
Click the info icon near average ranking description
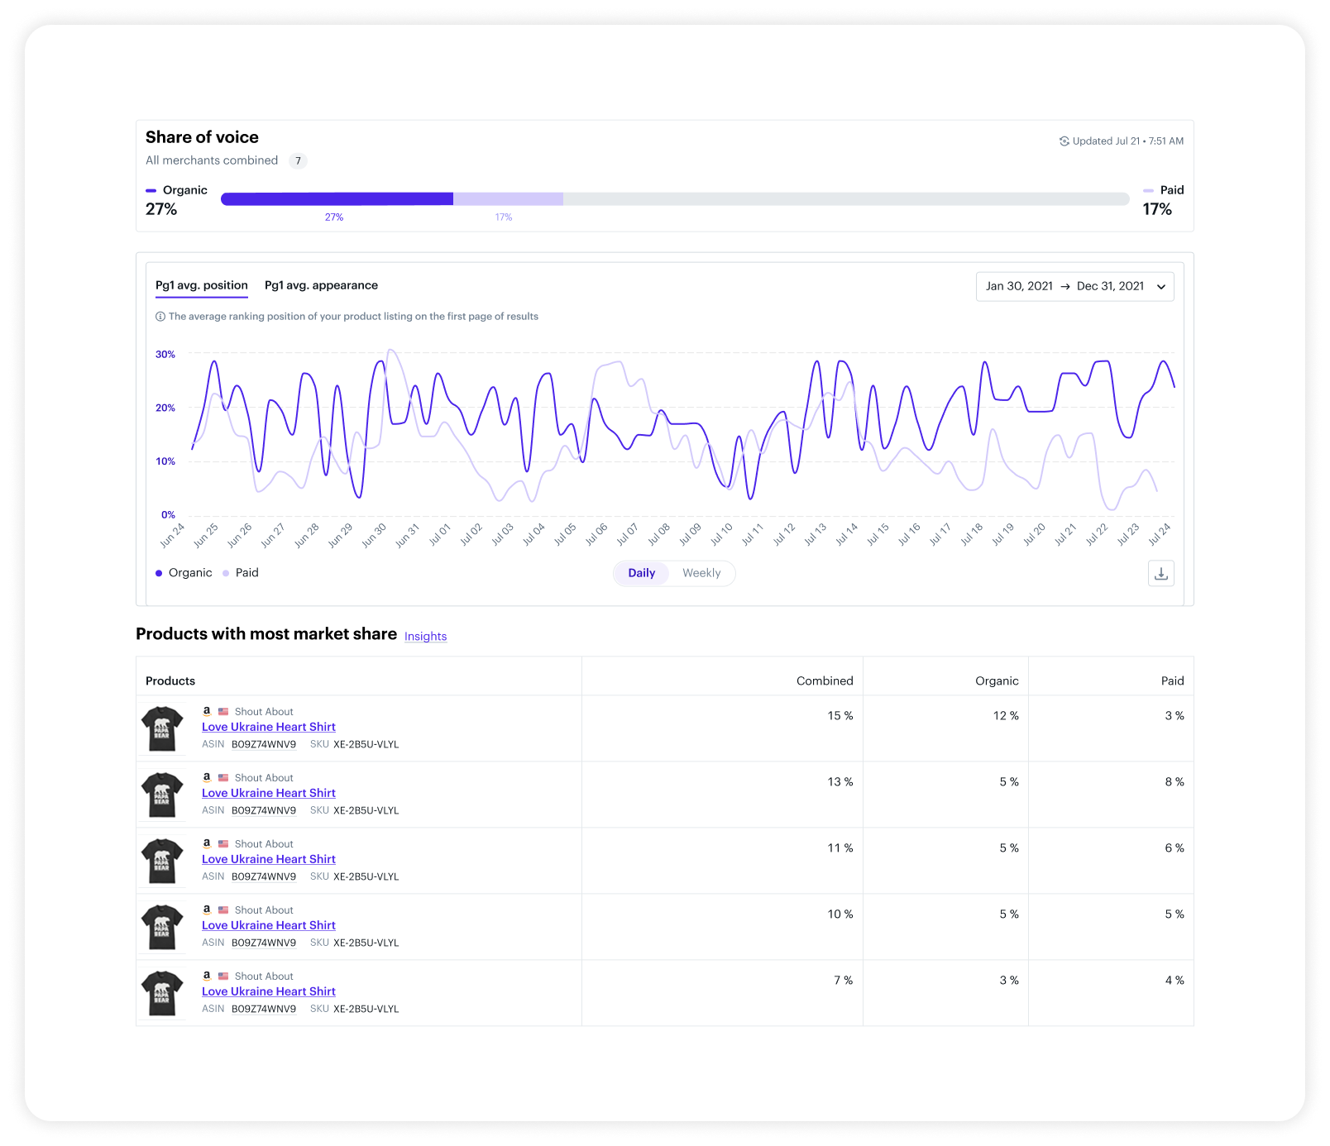[x=160, y=316]
